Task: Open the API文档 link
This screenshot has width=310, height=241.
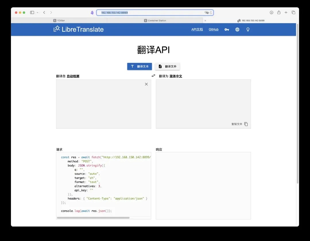Action: 197,29
